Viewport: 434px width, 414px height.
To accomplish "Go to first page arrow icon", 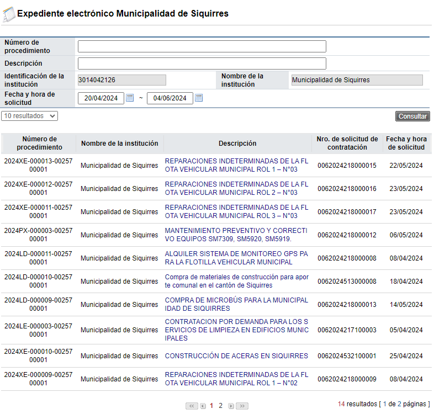I will click(x=192, y=406).
